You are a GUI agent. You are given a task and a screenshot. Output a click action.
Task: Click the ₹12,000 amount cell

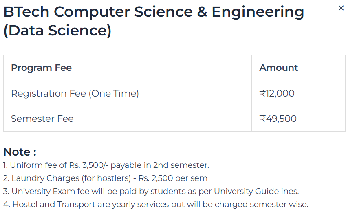tap(277, 94)
